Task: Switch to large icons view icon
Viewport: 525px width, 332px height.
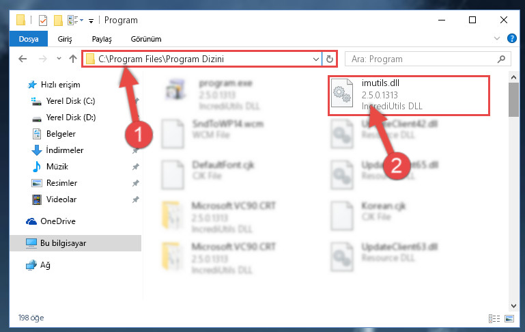Action: click(x=509, y=318)
